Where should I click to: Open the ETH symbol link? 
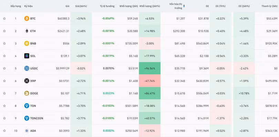point(33,31)
